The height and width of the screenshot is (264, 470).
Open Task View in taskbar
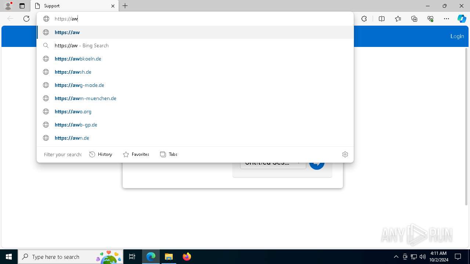pyautogui.click(x=132, y=257)
